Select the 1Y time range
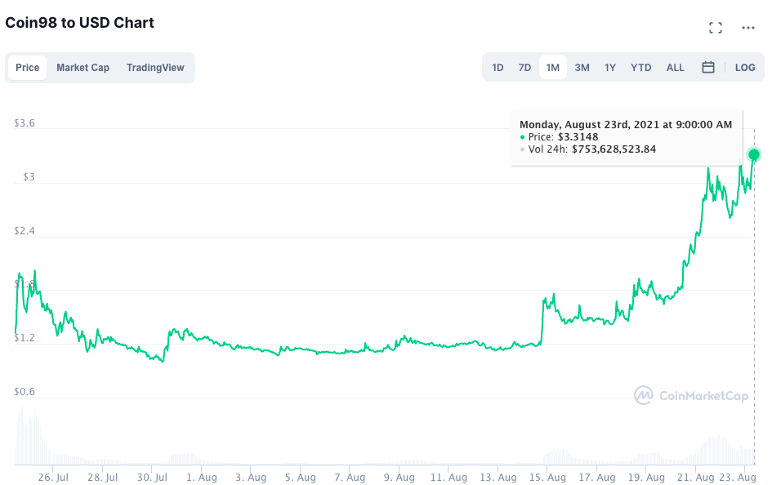This screenshot has height=485, width=772. pos(610,68)
